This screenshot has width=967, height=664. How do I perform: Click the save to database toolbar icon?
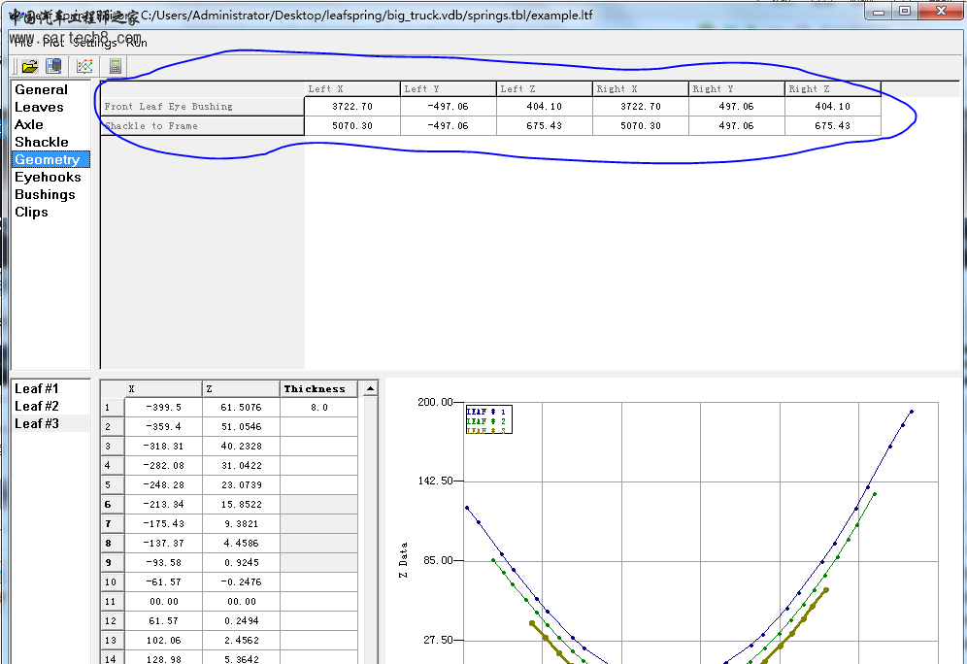[53, 66]
